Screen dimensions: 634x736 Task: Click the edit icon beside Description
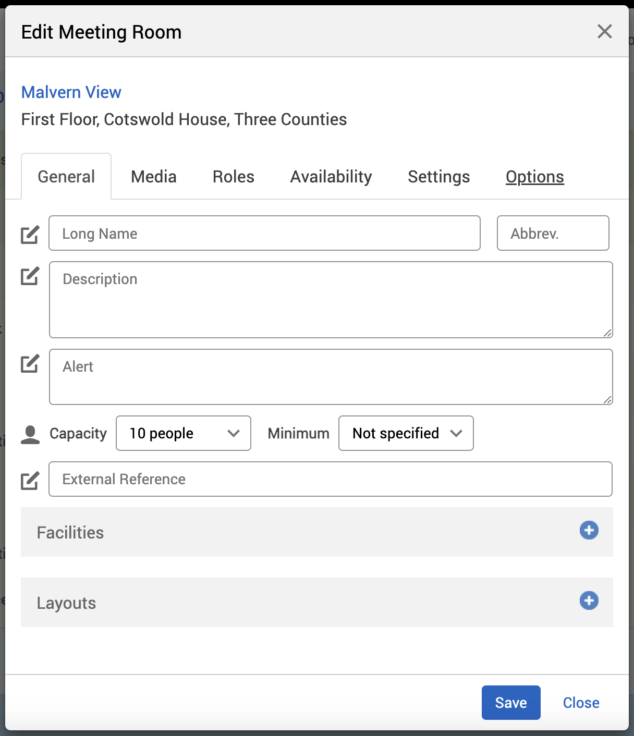[30, 276]
